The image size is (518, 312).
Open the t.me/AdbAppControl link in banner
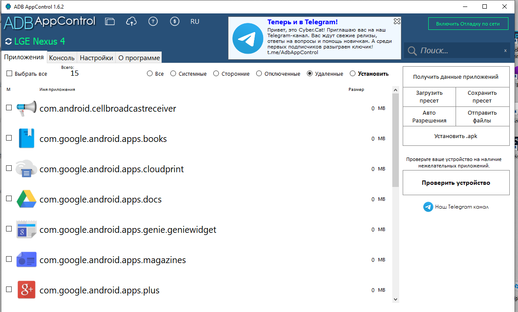point(293,52)
